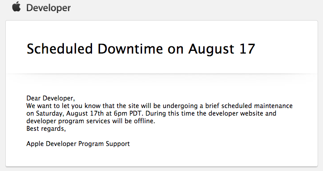Open the Developer header link
Viewport: 323px width, 171px height.
[x=48, y=8]
